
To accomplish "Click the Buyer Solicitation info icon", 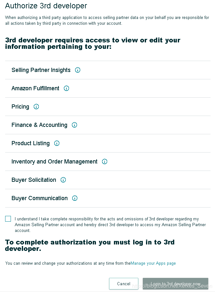I will [x=63, y=180].
